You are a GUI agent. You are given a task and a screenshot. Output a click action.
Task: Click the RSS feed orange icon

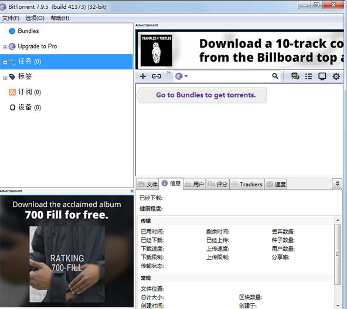12,92
